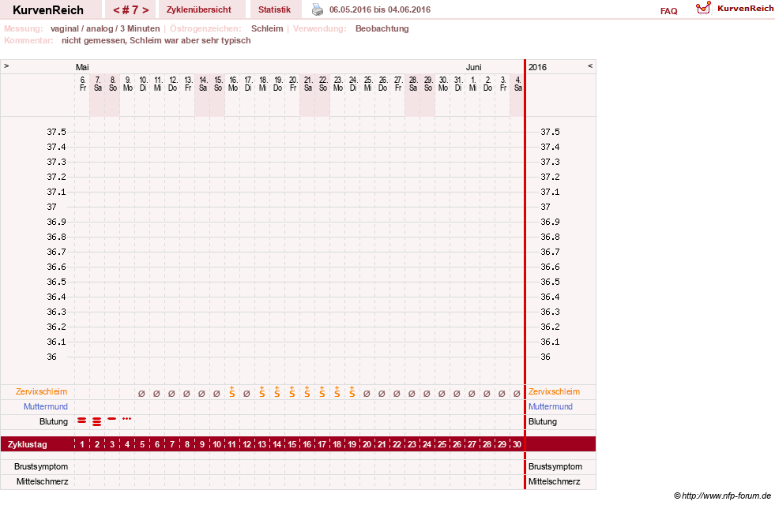The height and width of the screenshot is (505, 775).
Task: Open the nfp-forum.de copyright link
Action: pyautogui.click(x=722, y=496)
